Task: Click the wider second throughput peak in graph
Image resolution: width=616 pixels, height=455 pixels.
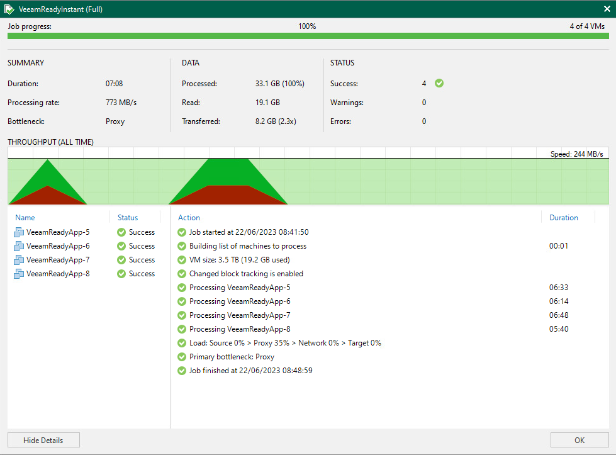Action: tap(228, 183)
